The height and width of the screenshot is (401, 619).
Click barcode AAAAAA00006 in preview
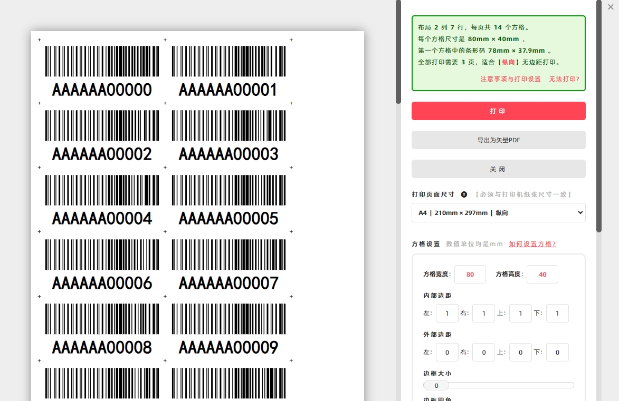[102, 265]
